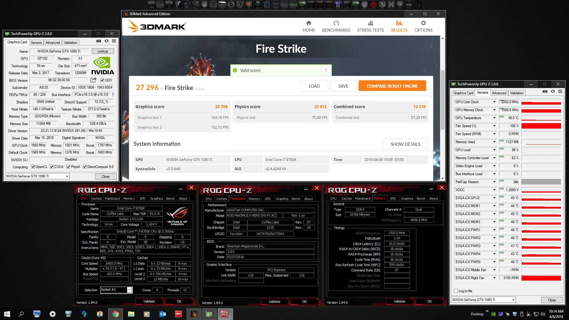Screen dimensions: 569x320
Task: Open Socket #1 selection dropdown in CPU-Z
Action: [x=130, y=290]
